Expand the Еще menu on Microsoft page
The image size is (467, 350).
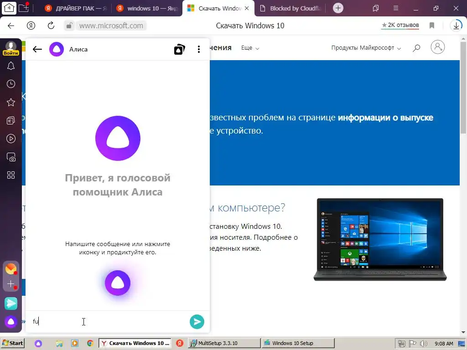(x=250, y=48)
